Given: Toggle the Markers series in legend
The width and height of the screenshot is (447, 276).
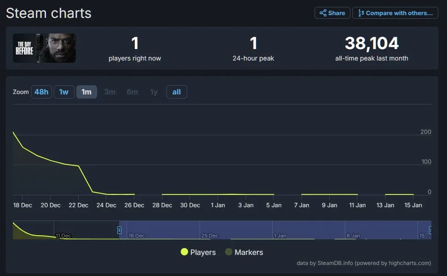Looking at the screenshot, I should click(244, 252).
